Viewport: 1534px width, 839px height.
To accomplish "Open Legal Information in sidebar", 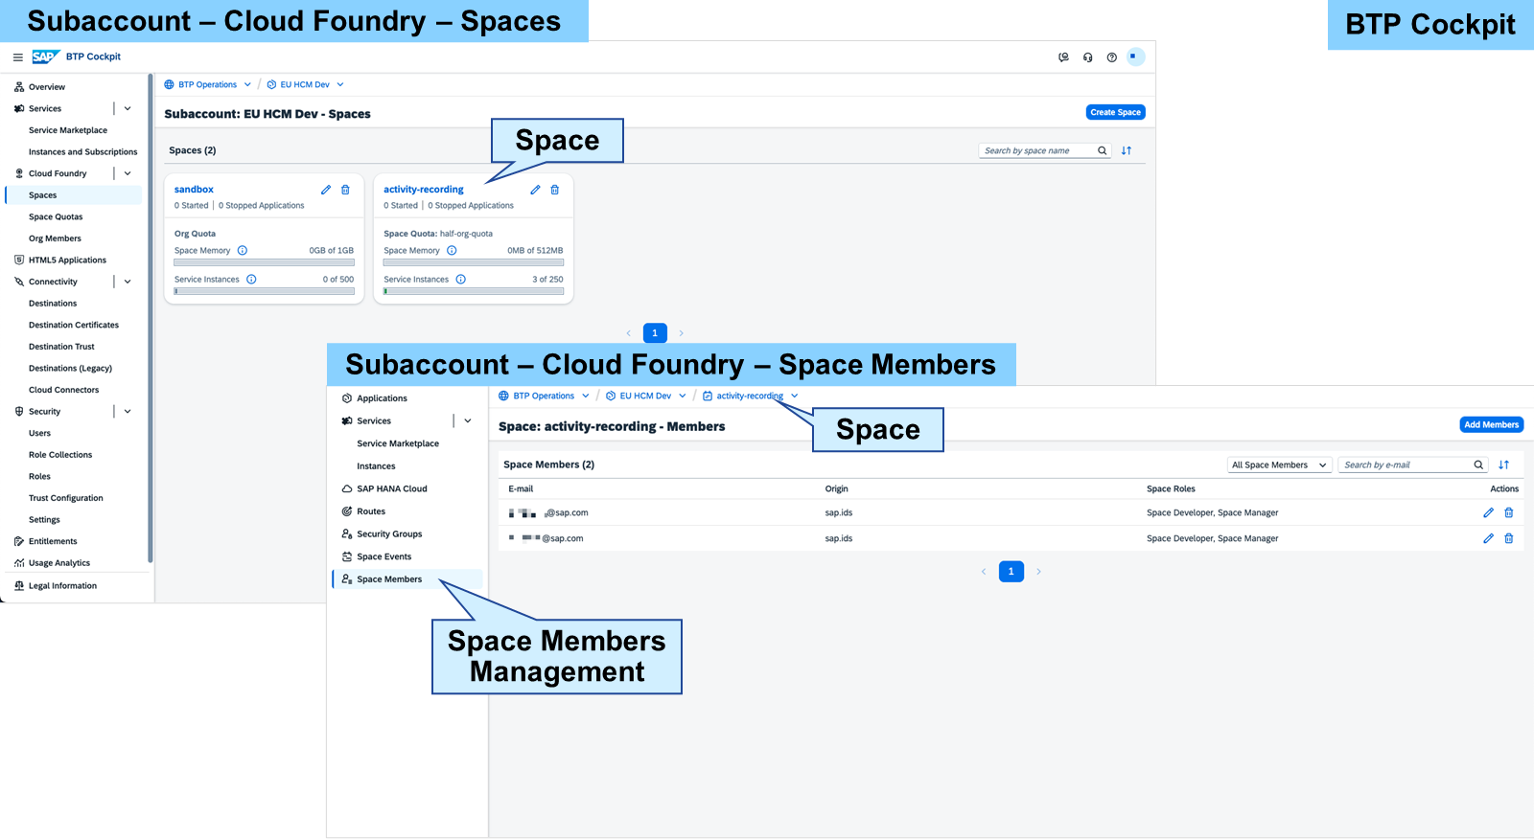I will (62, 586).
